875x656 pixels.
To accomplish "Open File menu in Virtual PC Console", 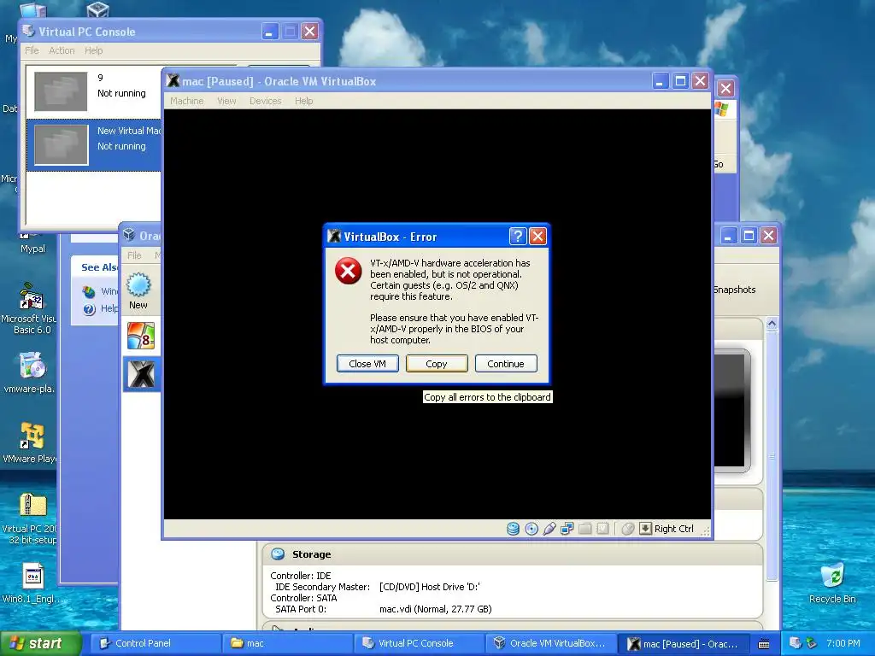I will (32, 50).
